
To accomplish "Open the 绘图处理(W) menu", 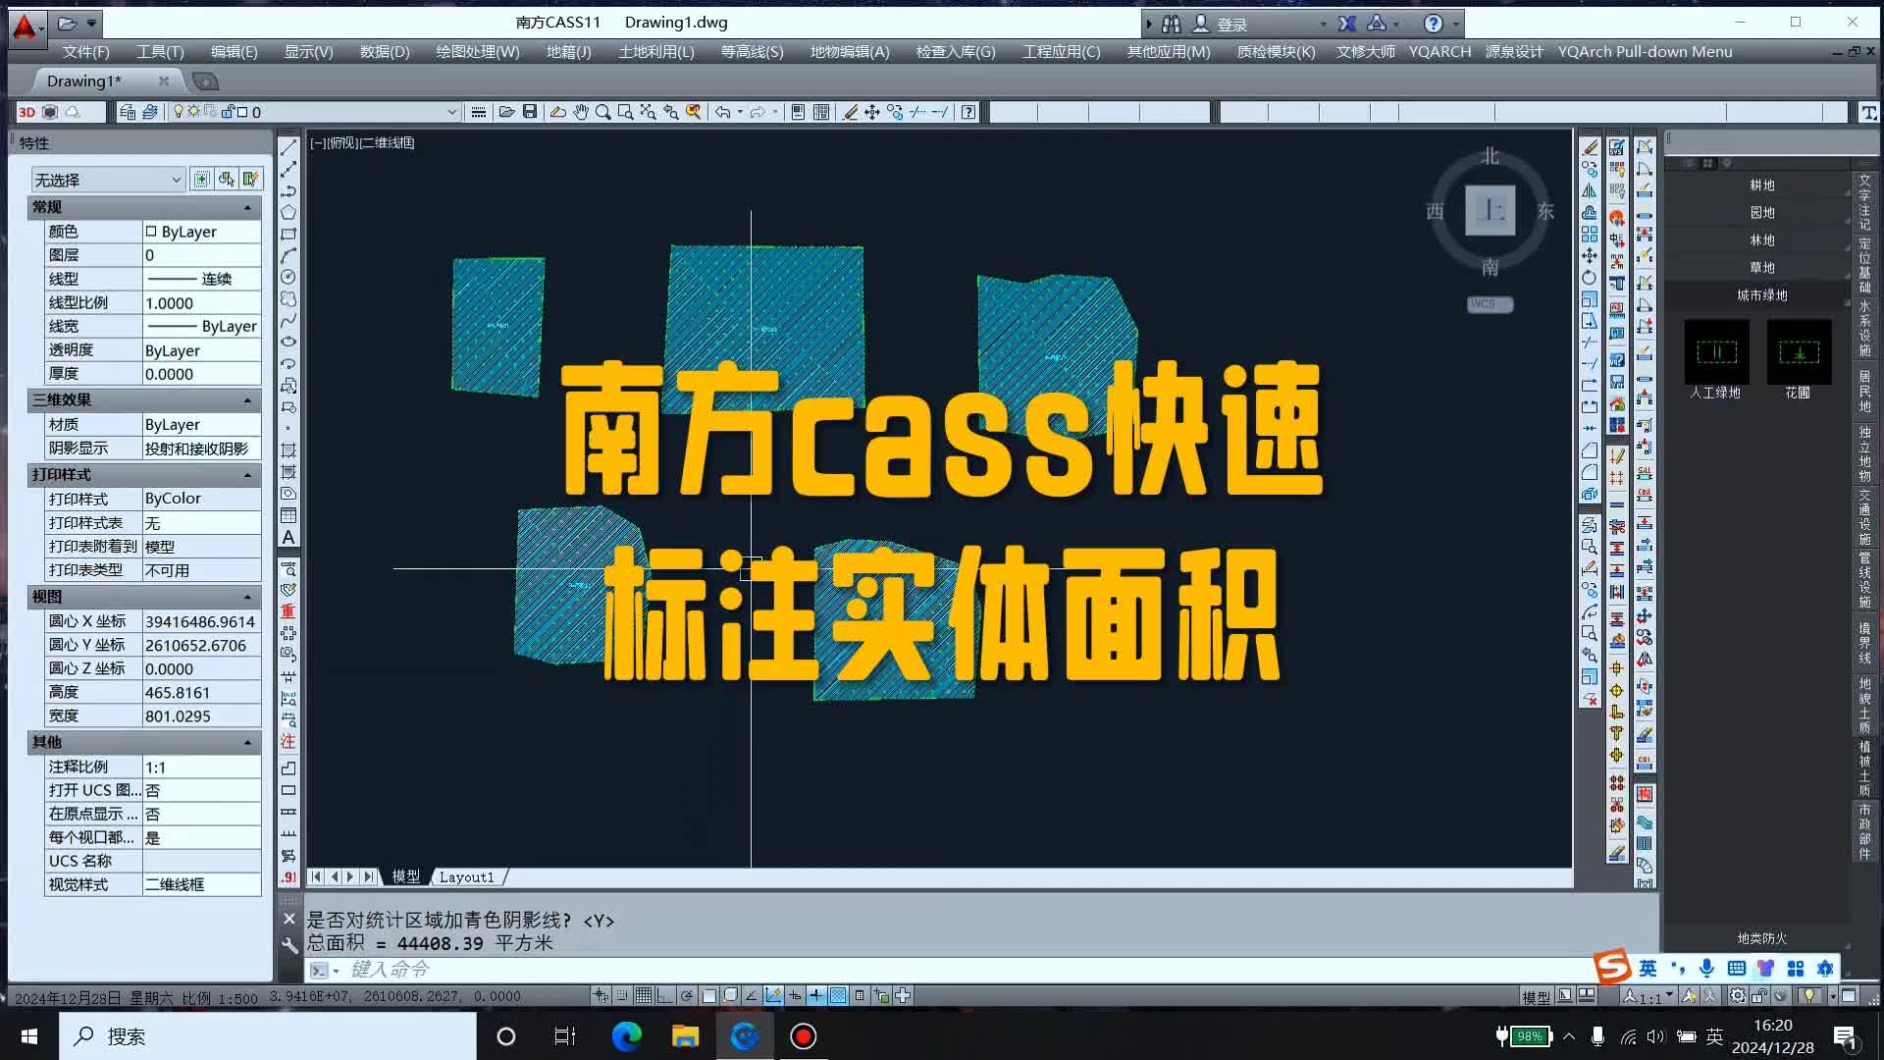I will 478,51.
